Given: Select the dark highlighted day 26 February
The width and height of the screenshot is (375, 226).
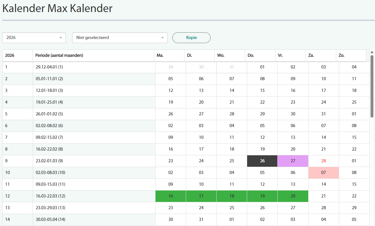Looking at the screenshot, I should [x=262, y=161].
